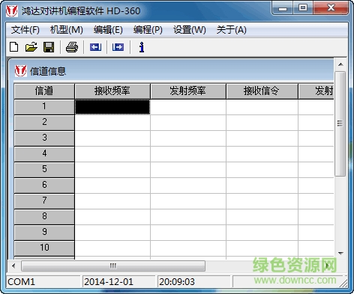Screen dimensions: 354x294
Task: Select channel row header 6
Action: (44, 186)
